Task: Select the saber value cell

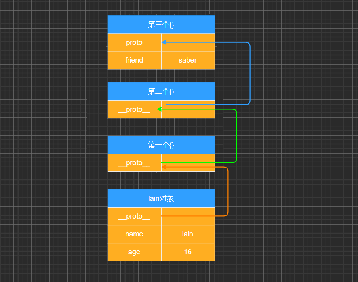Action: pyautogui.click(x=187, y=60)
